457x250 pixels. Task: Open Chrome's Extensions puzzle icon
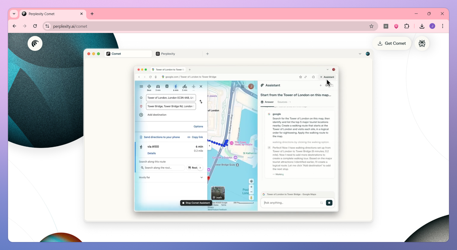point(407,26)
